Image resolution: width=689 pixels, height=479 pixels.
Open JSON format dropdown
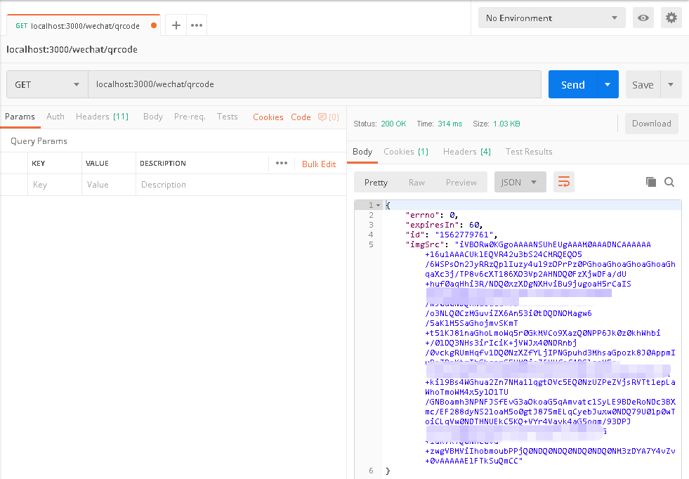[520, 182]
